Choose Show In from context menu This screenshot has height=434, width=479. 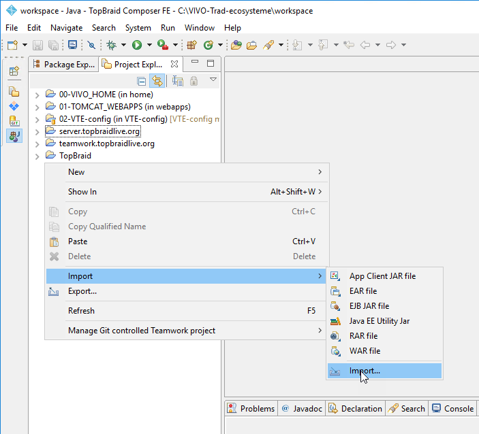pos(186,192)
